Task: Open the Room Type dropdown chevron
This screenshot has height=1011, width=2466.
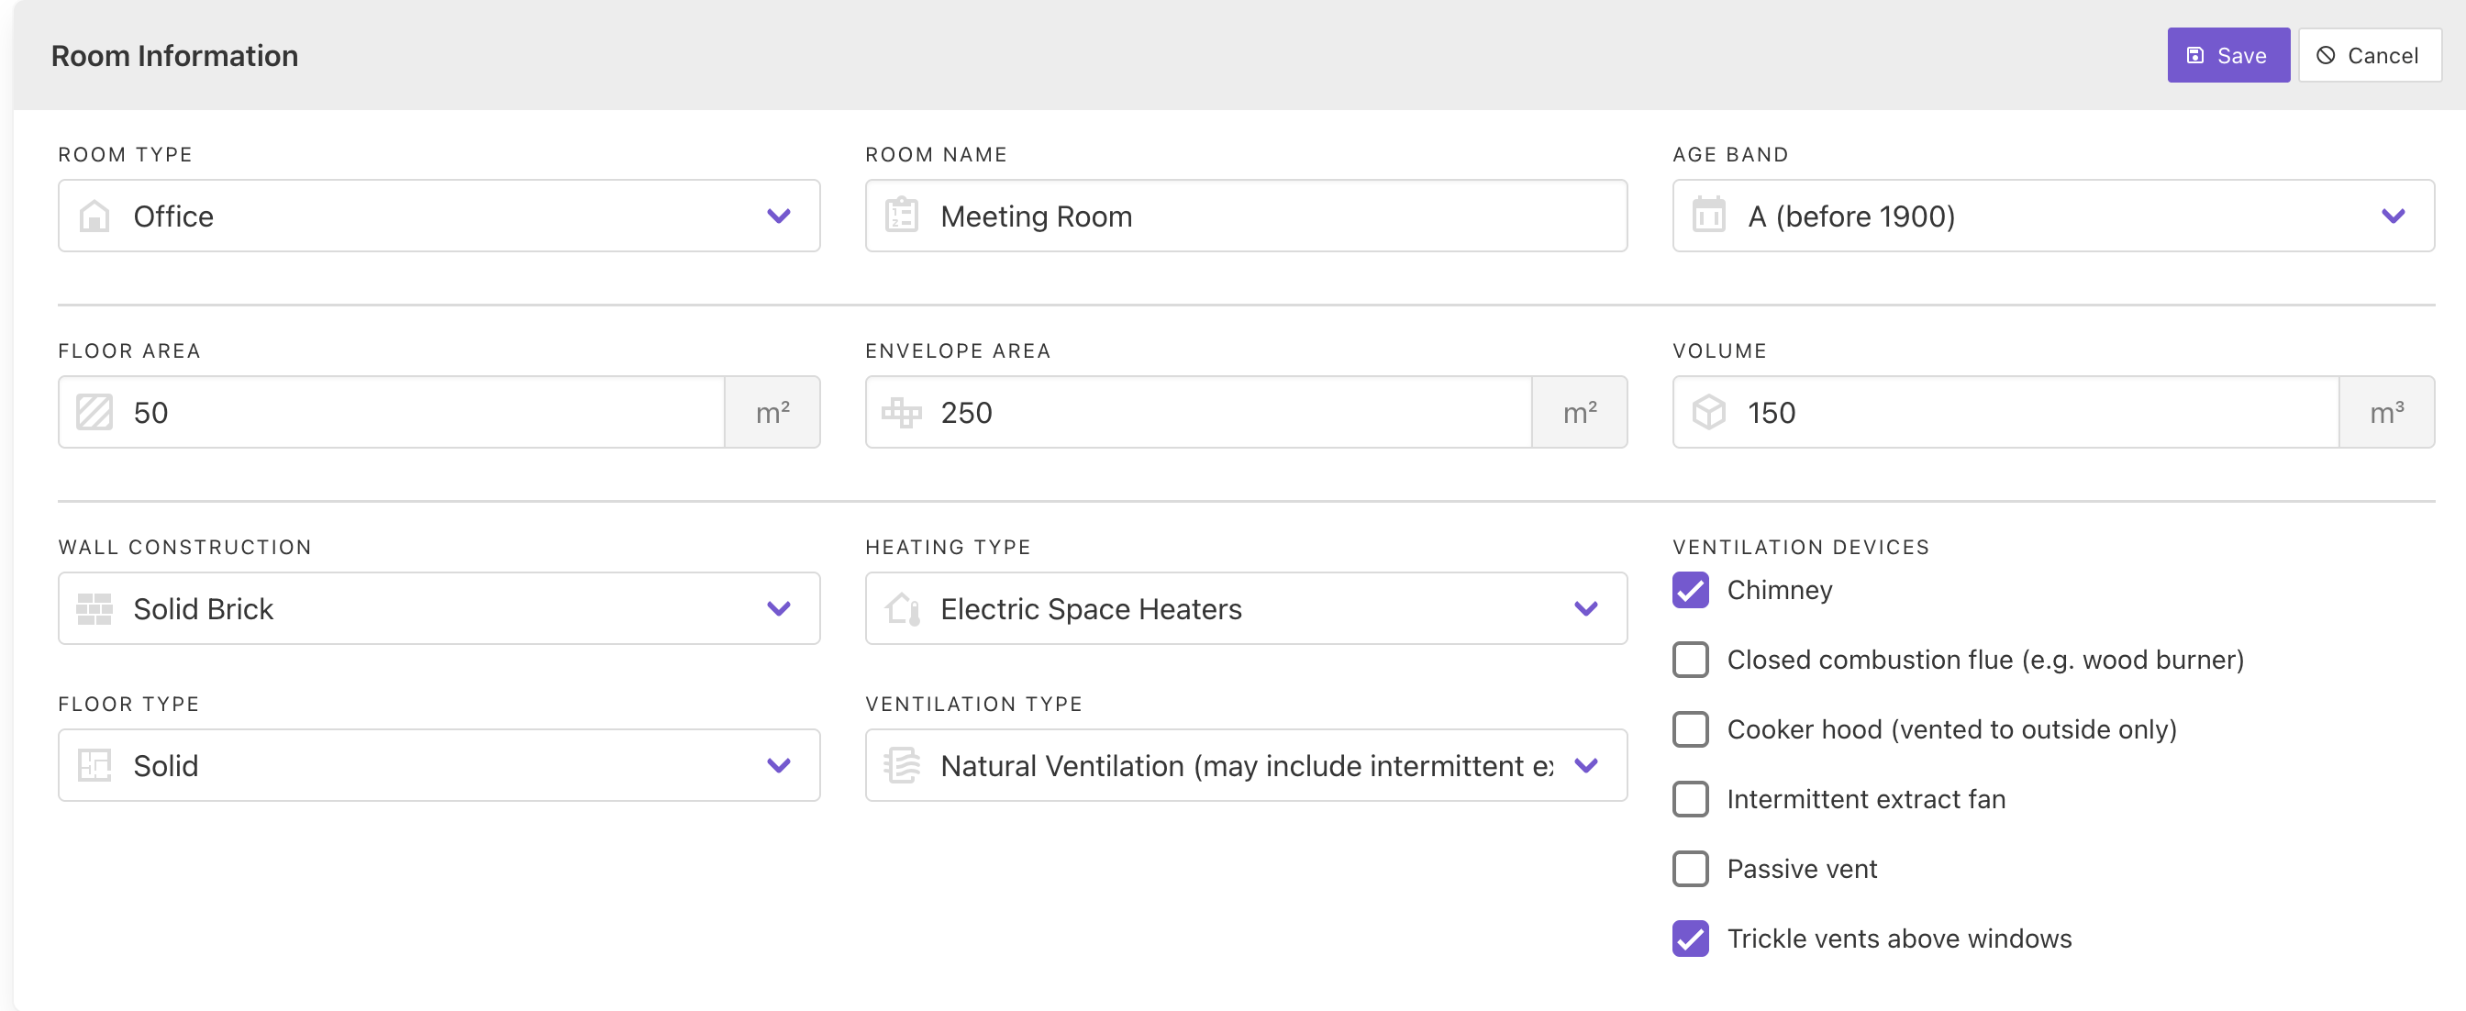Action: coord(778,217)
